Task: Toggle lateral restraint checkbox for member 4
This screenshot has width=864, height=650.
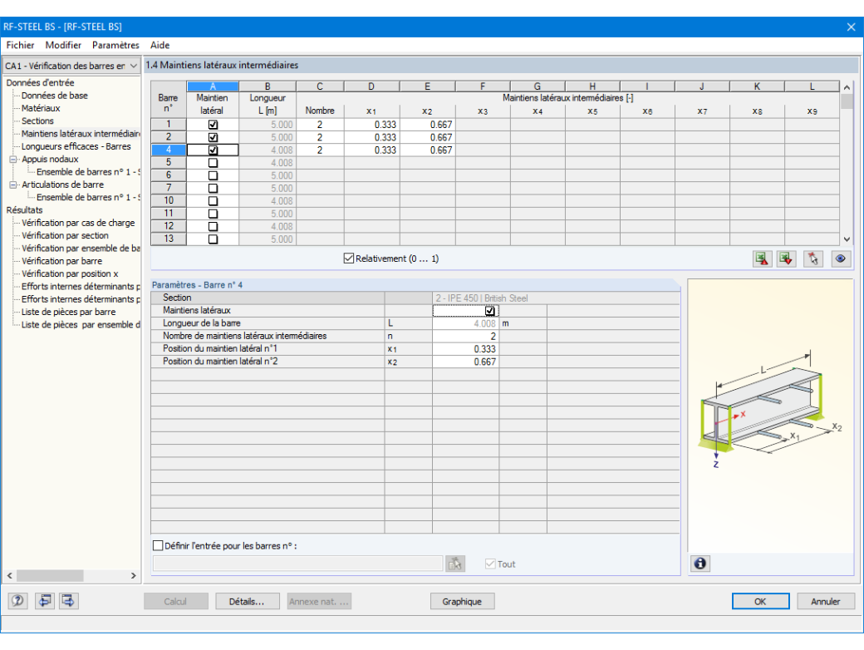Action: pos(213,150)
